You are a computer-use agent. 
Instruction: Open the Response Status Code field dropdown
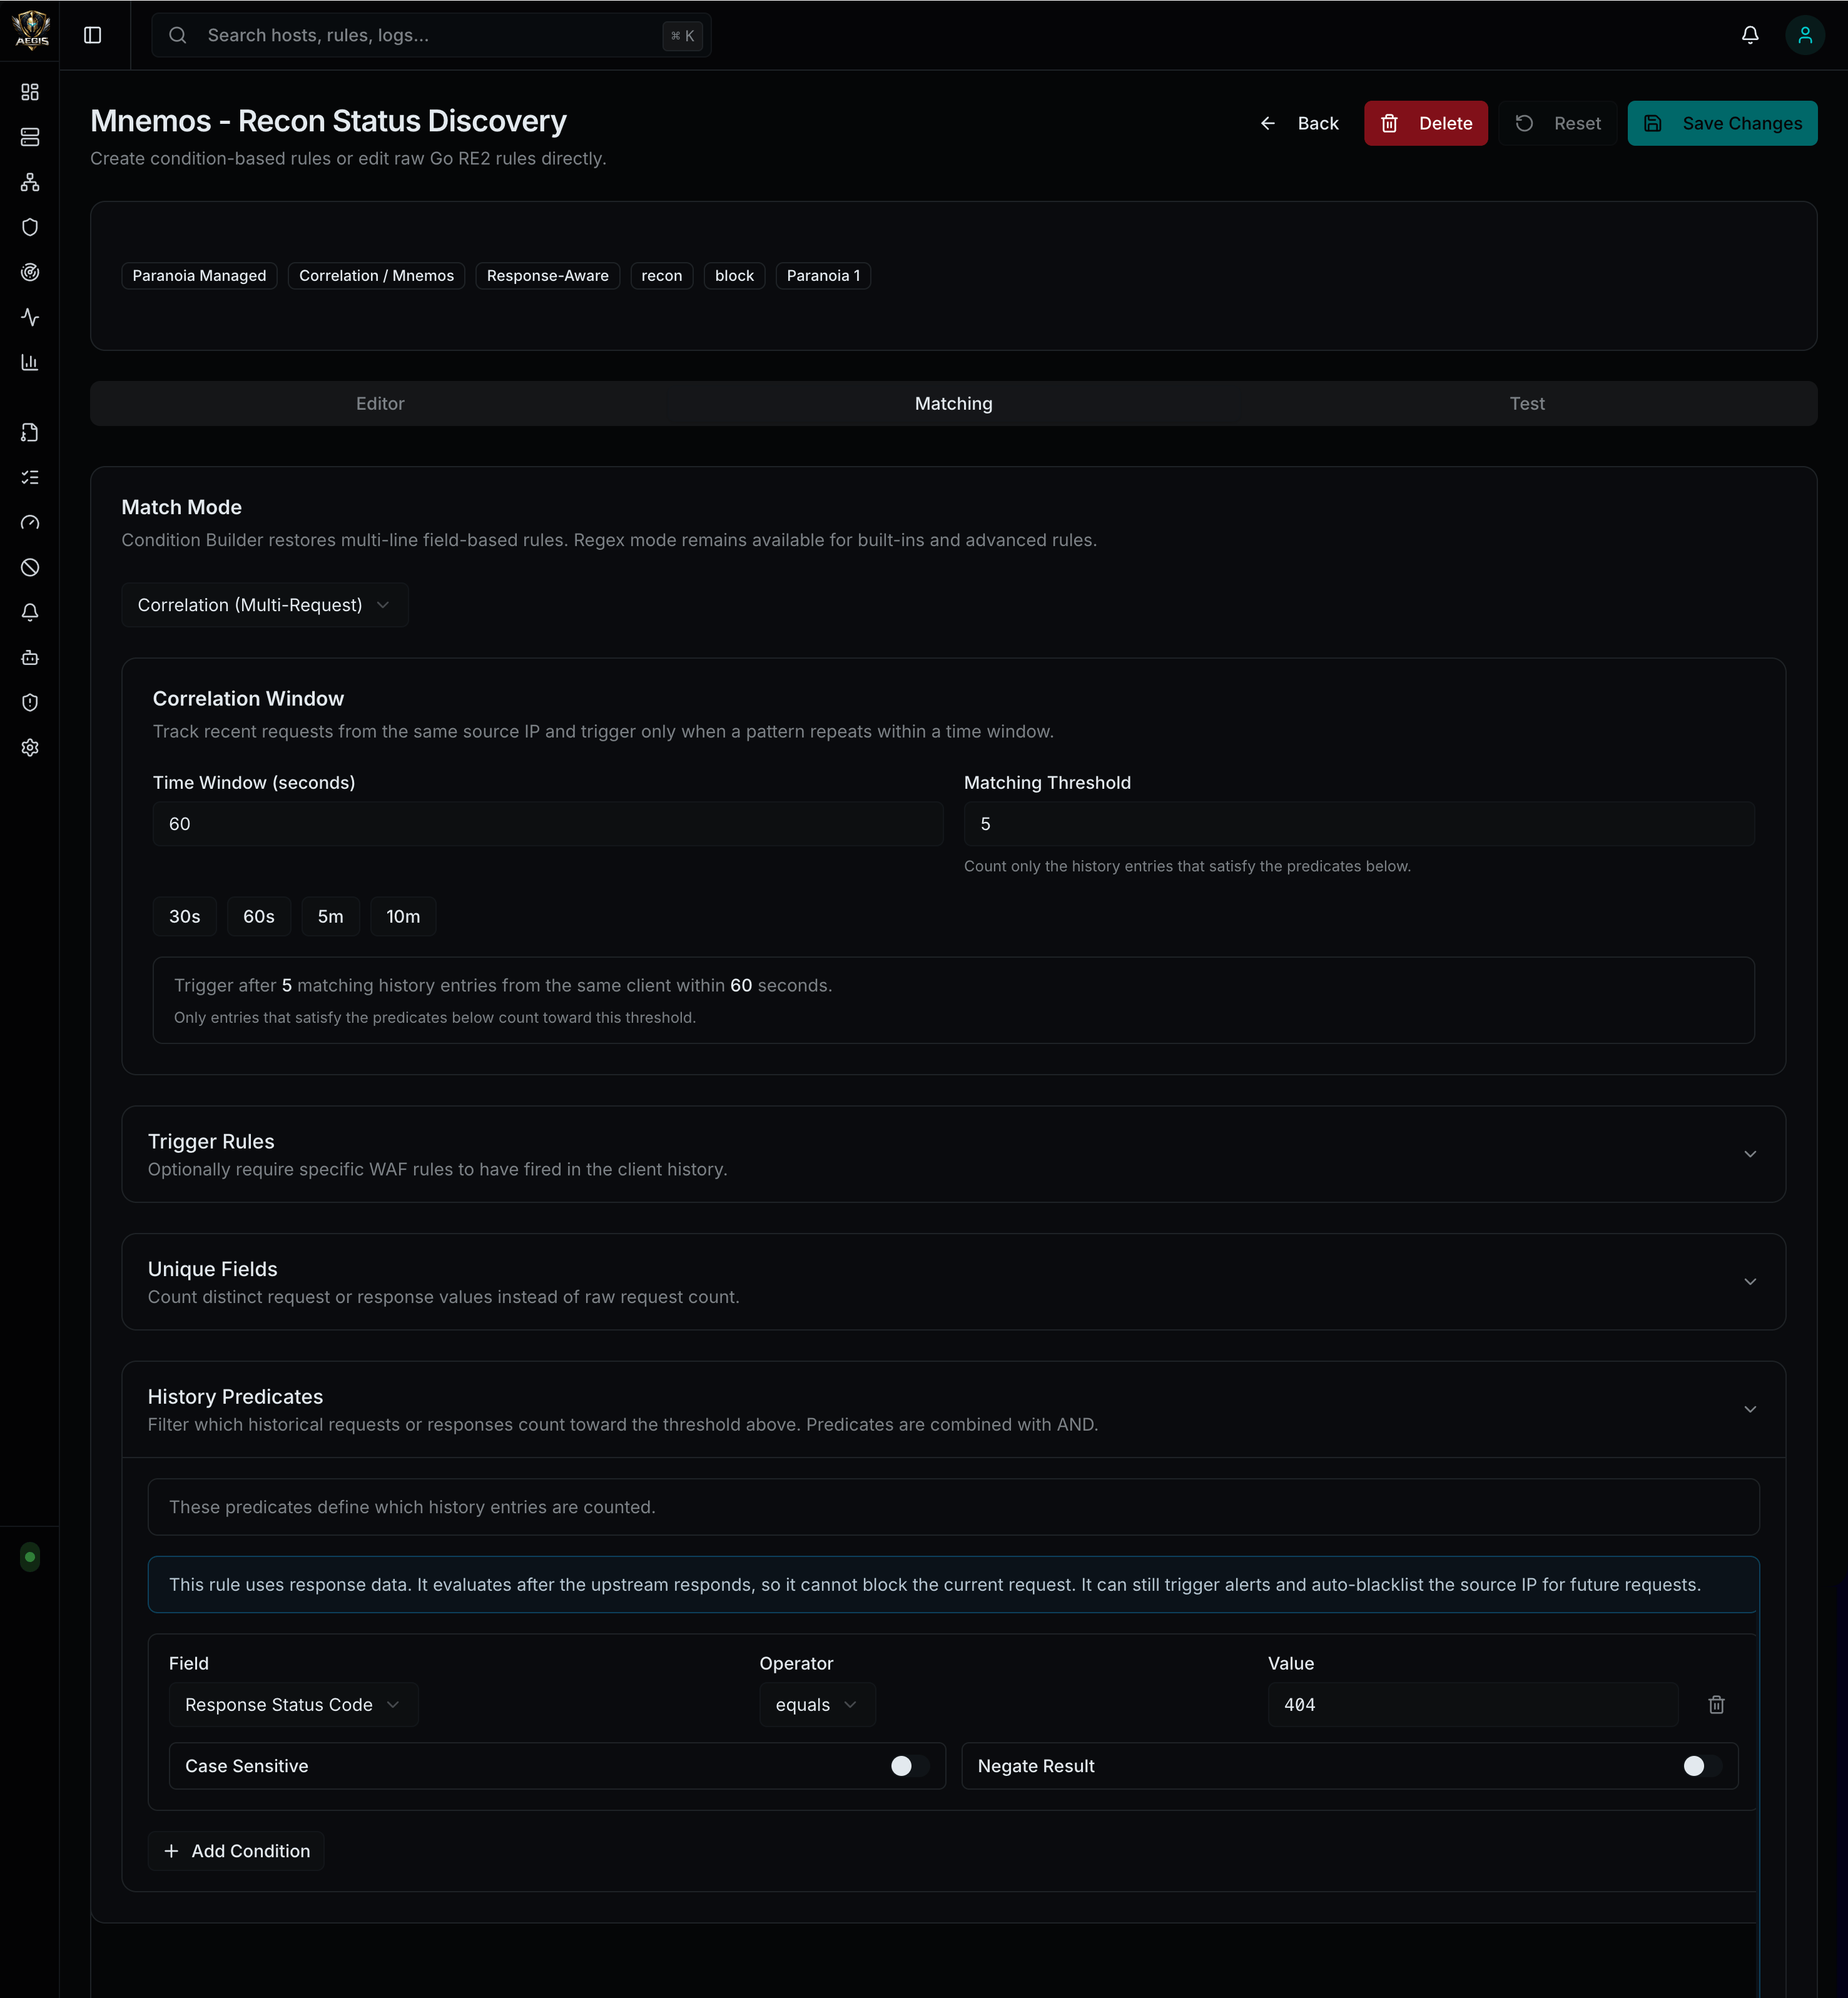[x=293, y=1704]
